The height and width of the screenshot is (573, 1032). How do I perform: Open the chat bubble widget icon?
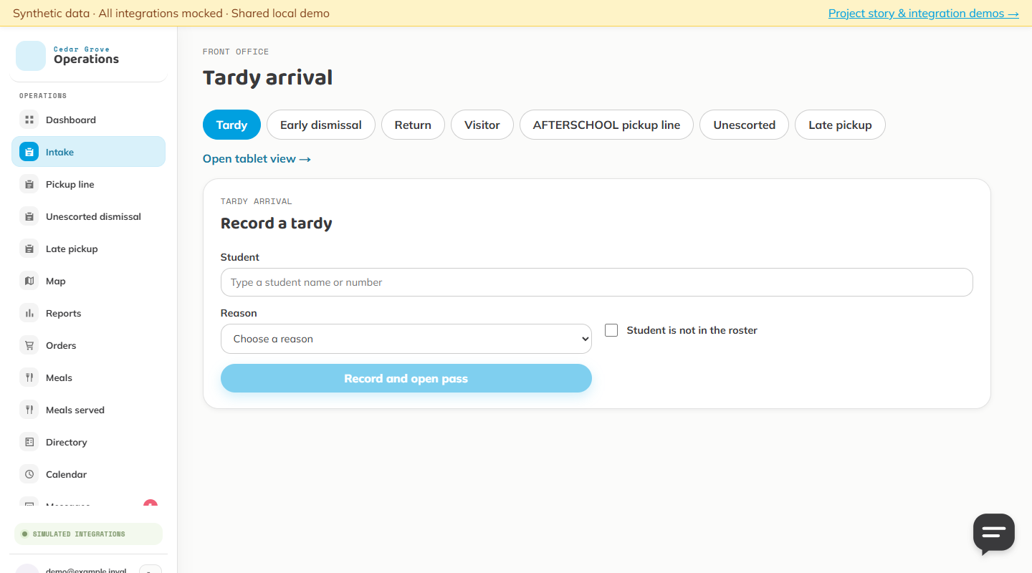(x=994, y=533)
